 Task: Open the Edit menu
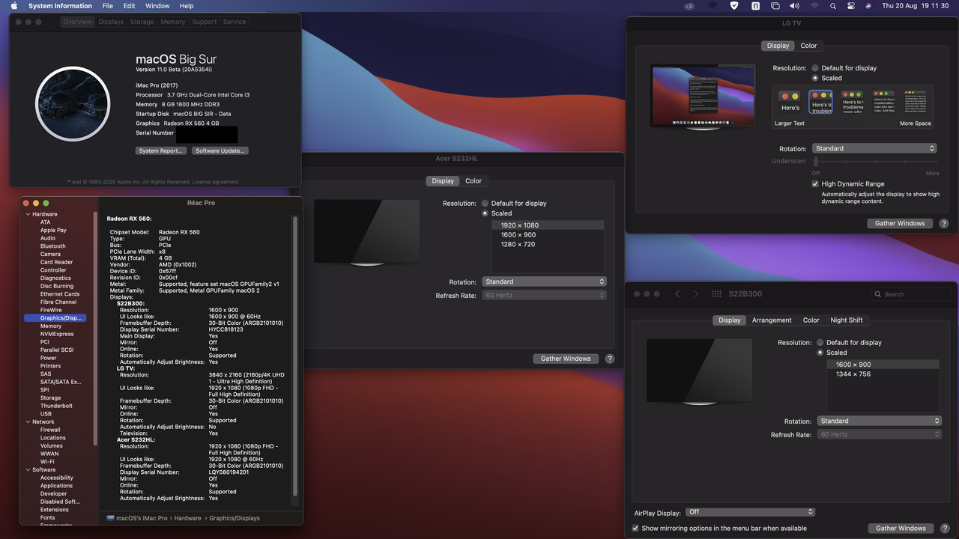[x=130, y=6]
